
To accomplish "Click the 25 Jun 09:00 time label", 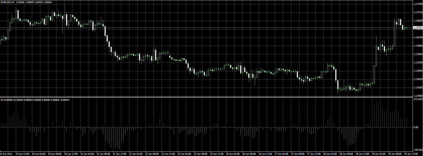I will (201, 154).
